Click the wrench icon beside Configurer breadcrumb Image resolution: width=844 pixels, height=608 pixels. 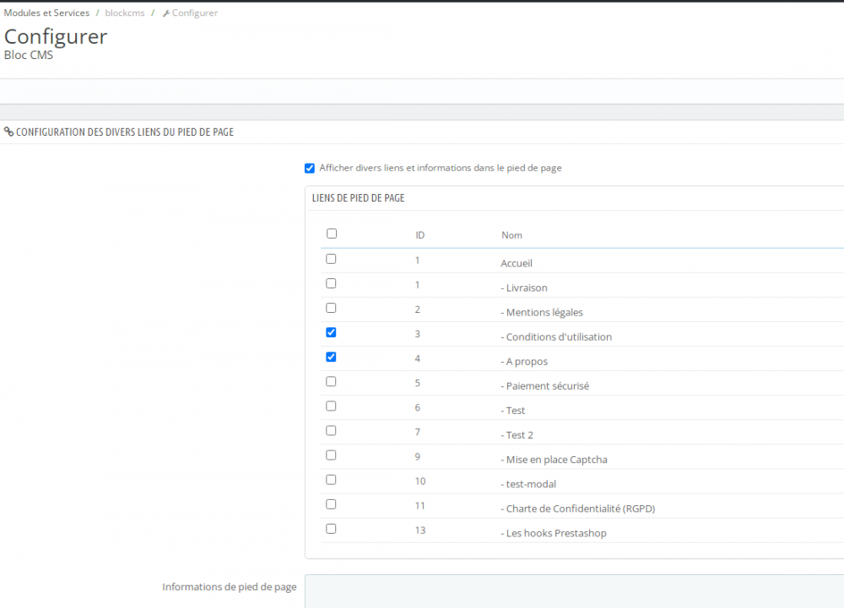click(166, 13)
